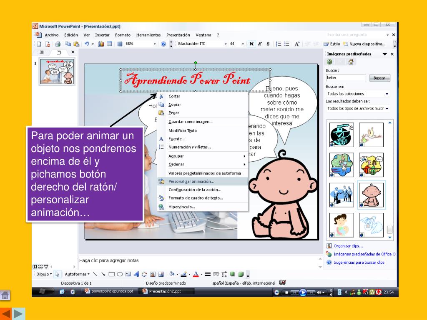This screenshot has width=427, height=320.
Task: Switch to slide sorter view button
Action: click(x=40, y=267)
